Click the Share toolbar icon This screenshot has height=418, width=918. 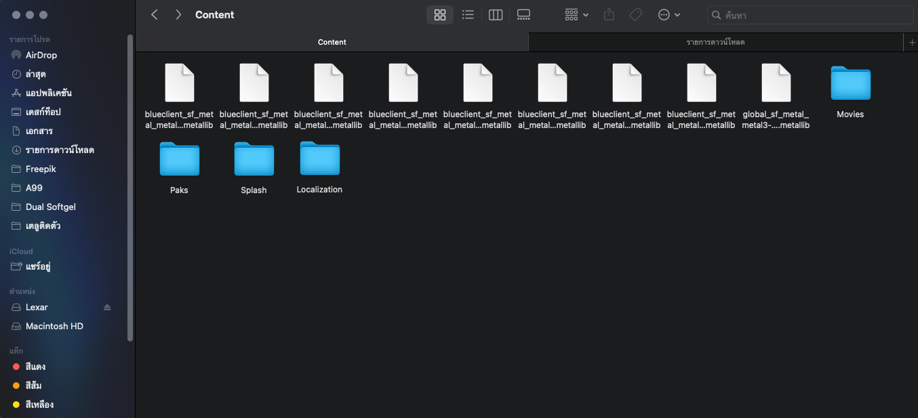[x=609, y=15]
